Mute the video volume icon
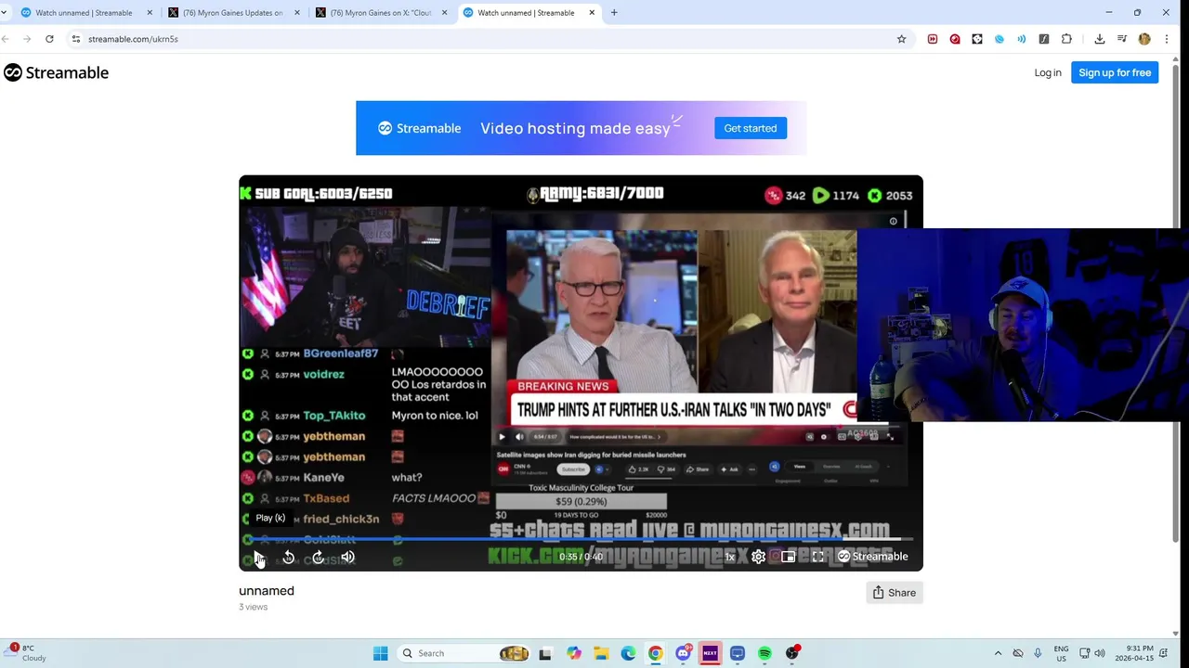 (347, 557)
